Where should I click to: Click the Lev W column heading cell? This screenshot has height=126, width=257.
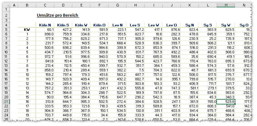tap(154, 25)
